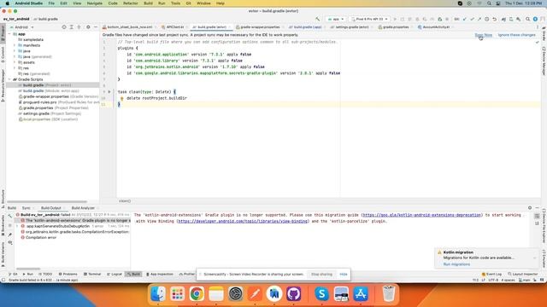Open the Layout Inspector tool button
This screenshot has height=307, width=547.
tap(522, 275)
